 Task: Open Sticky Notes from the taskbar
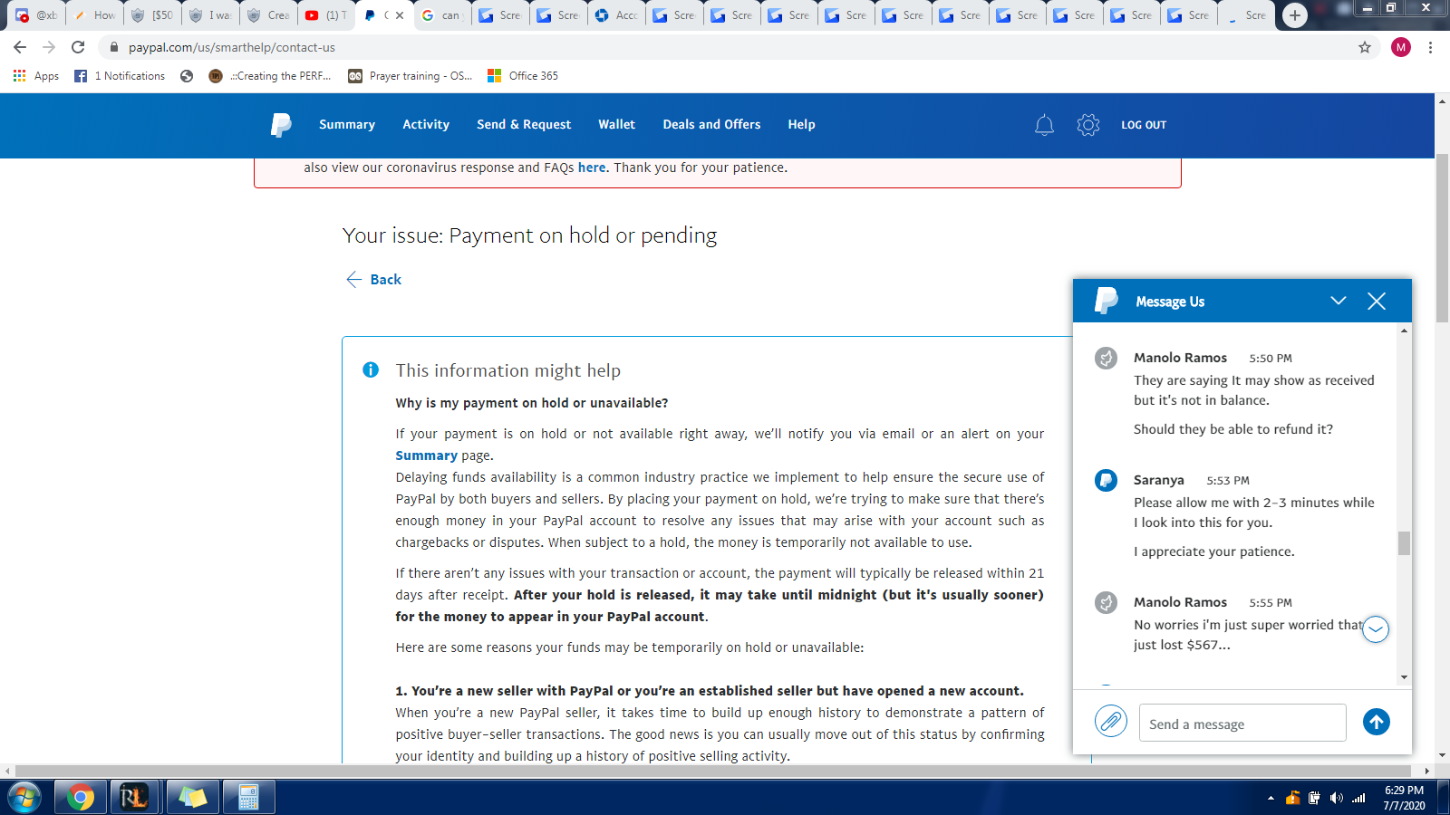(192, 797)
